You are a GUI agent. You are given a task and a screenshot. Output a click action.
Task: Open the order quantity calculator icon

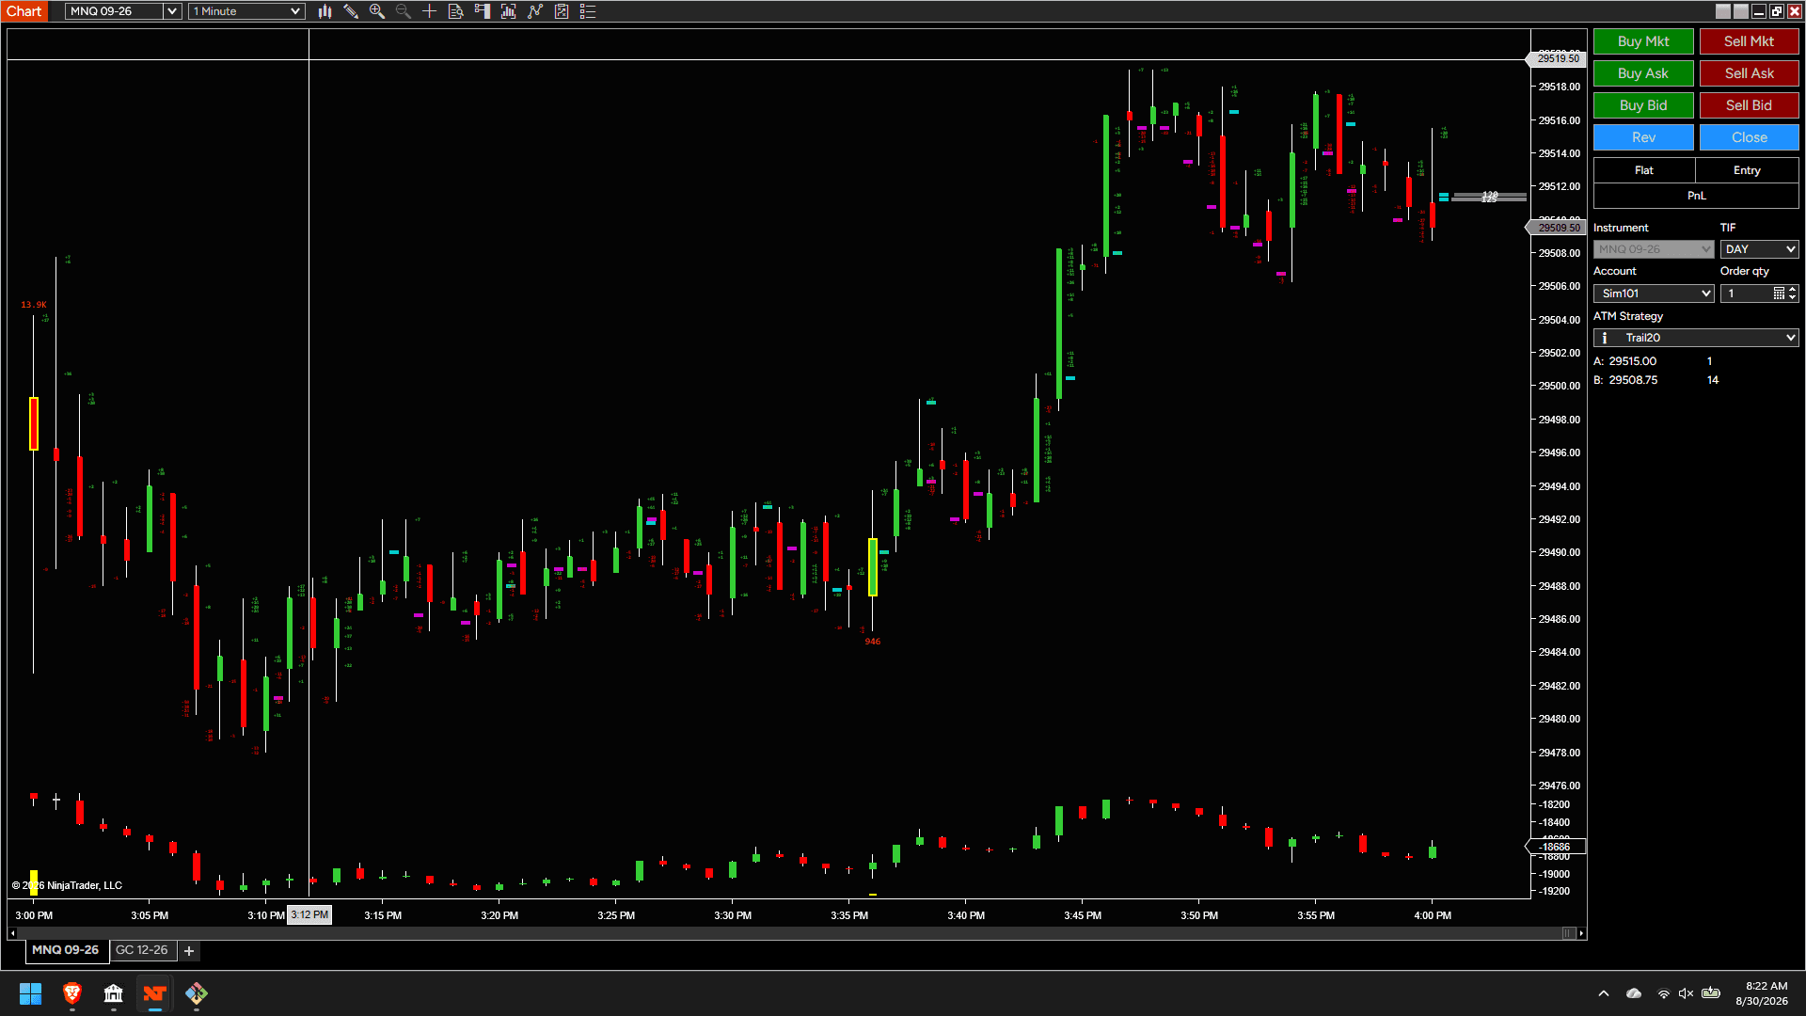(1779, 294)
